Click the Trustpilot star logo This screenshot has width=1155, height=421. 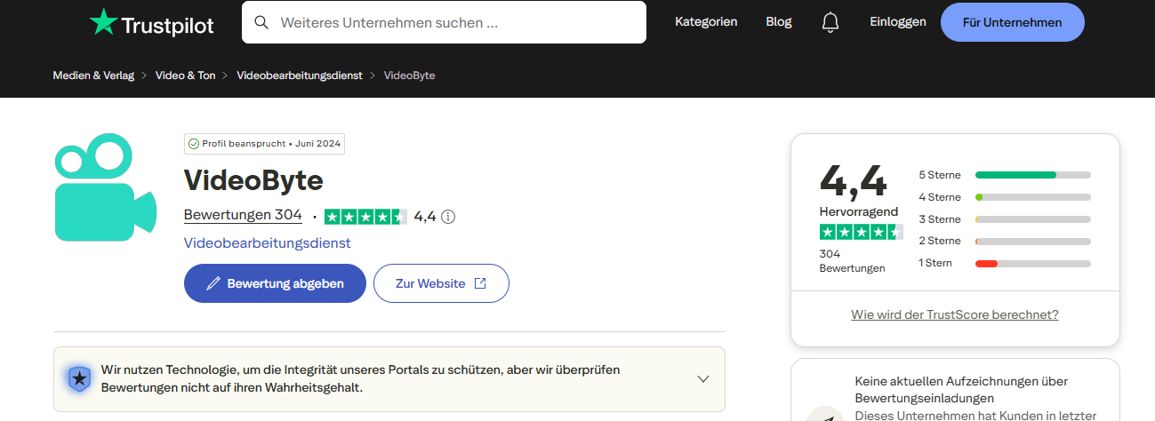click(x=104, y=21)
